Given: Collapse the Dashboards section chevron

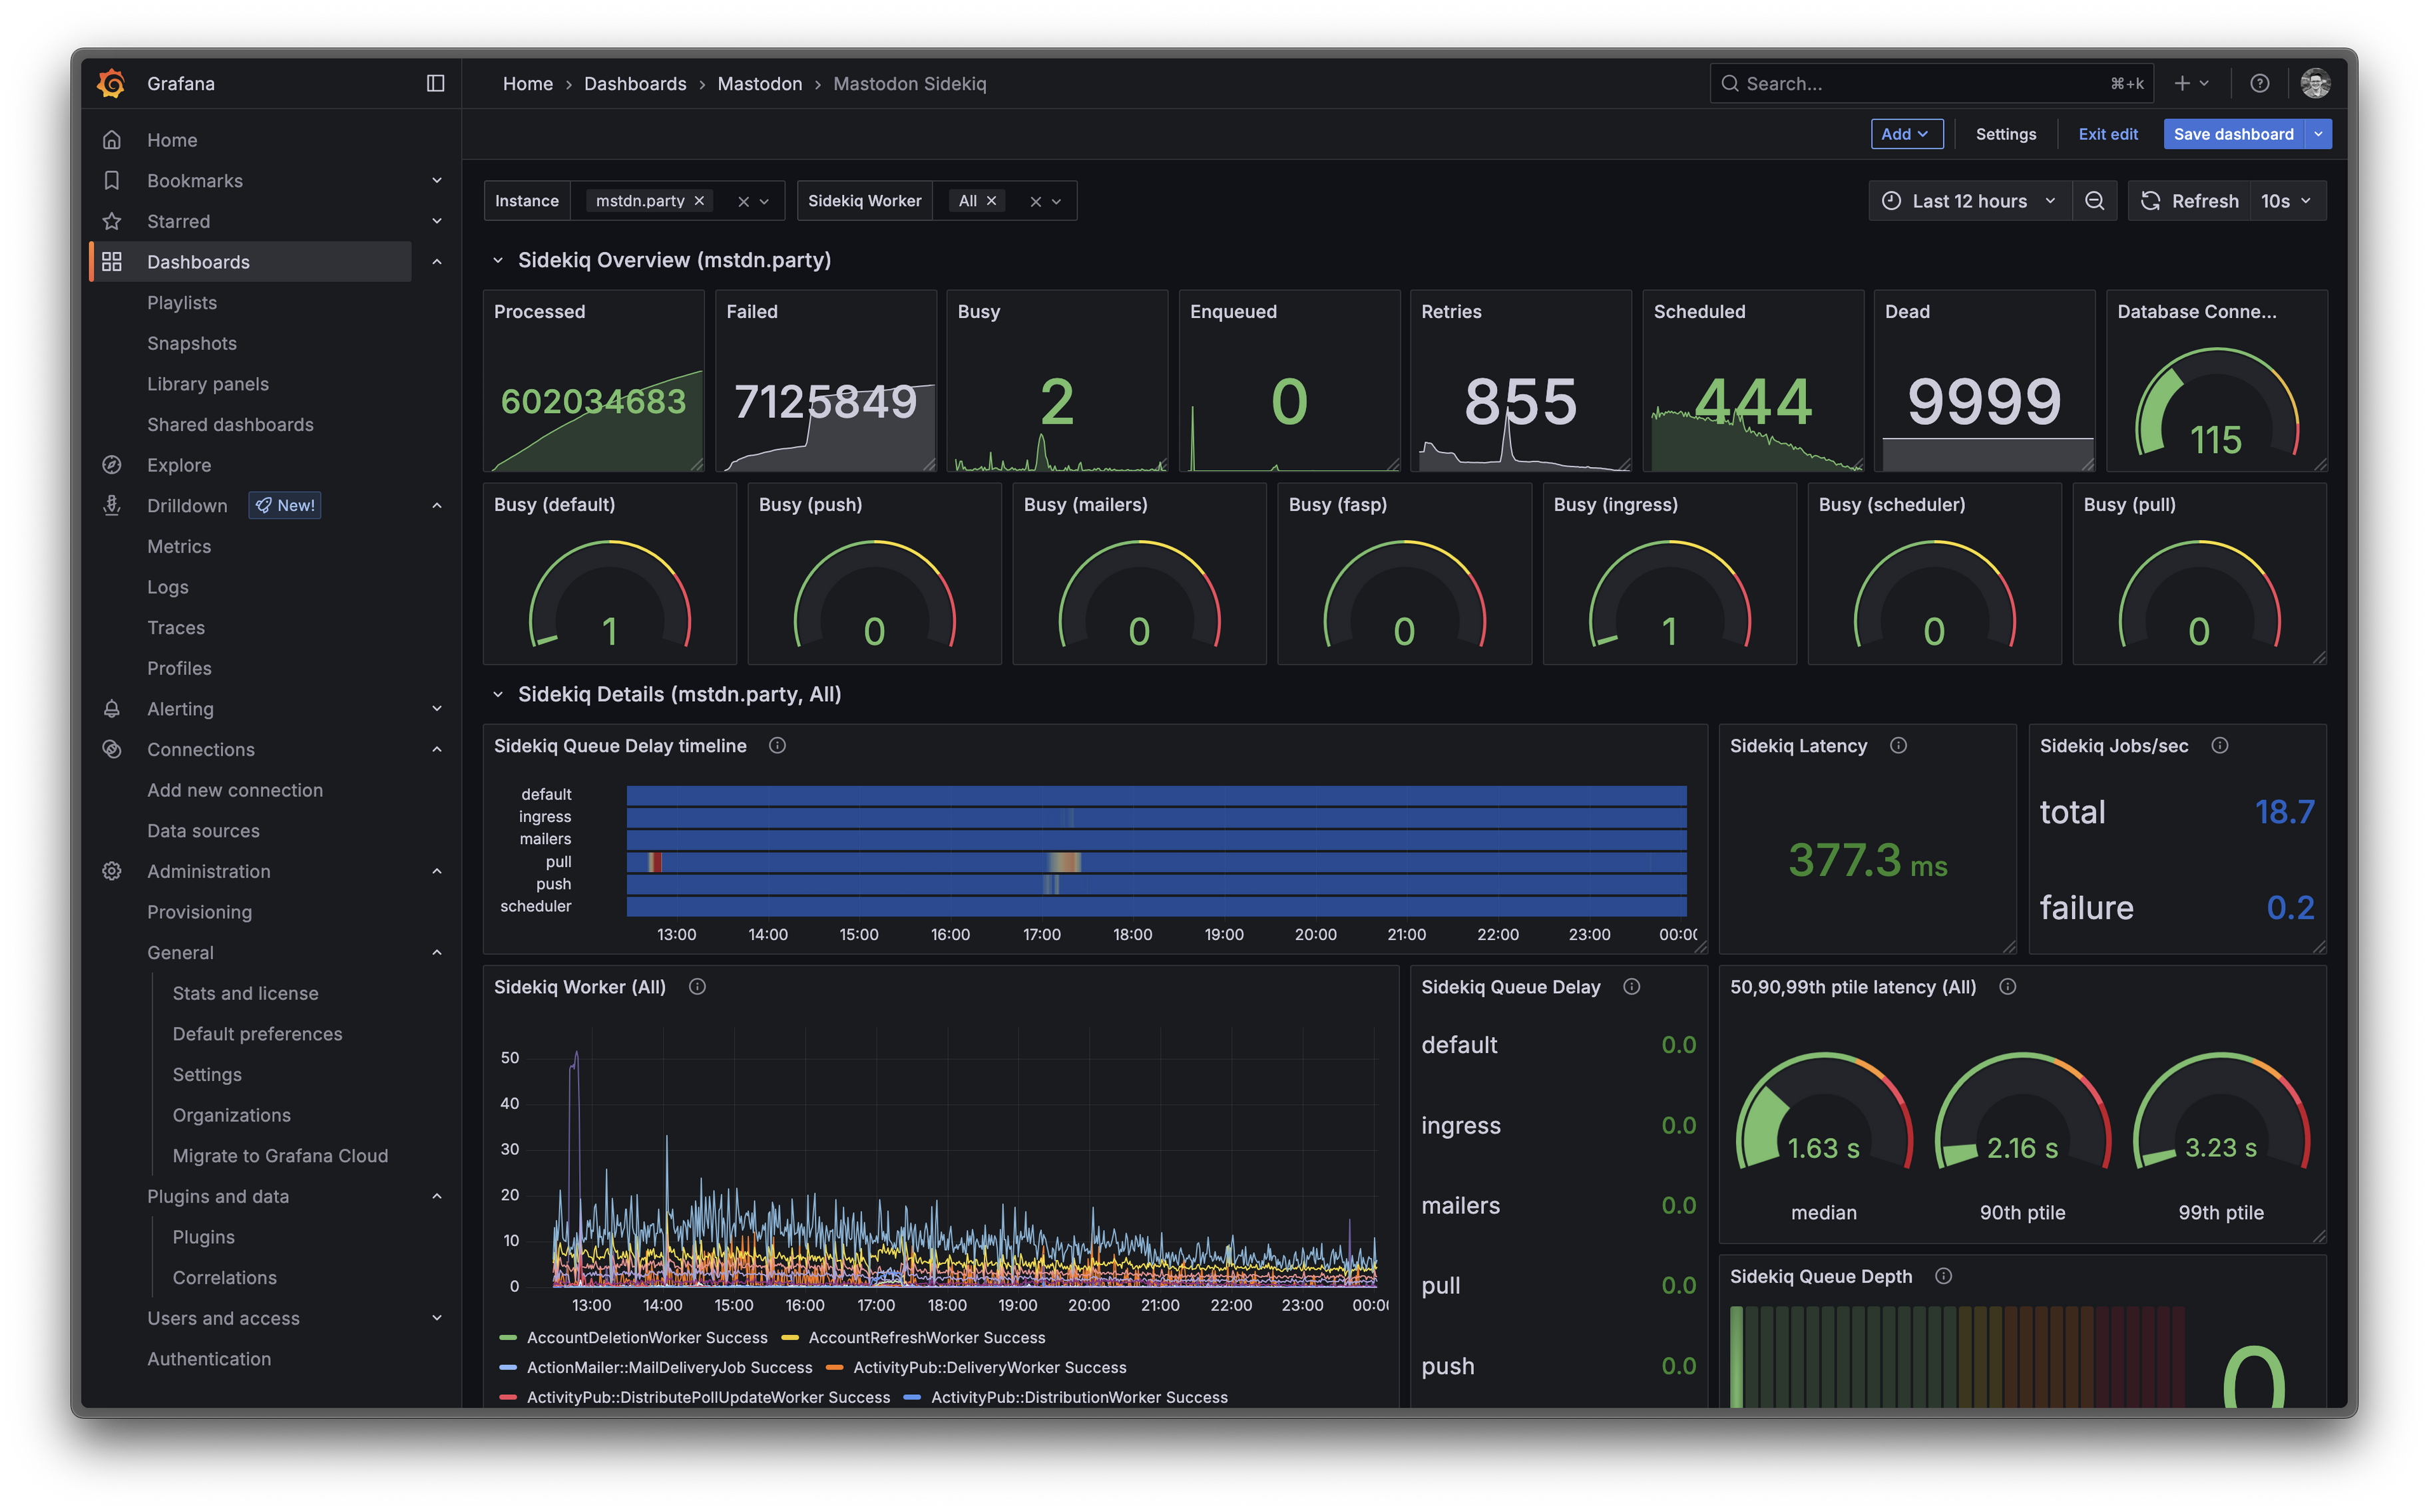Looking at the screenshot, I should (x=436, y=261).
